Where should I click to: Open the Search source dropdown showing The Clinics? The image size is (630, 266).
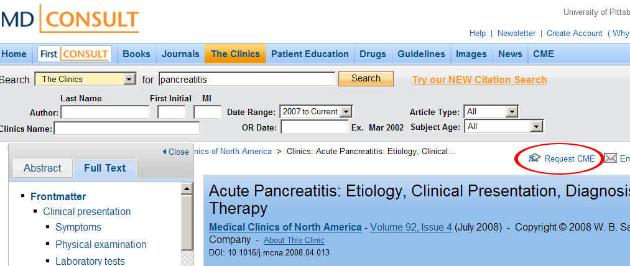point(86,79)
